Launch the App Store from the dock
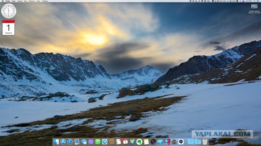The image size is (261, 146). click(x=63, y=142)
